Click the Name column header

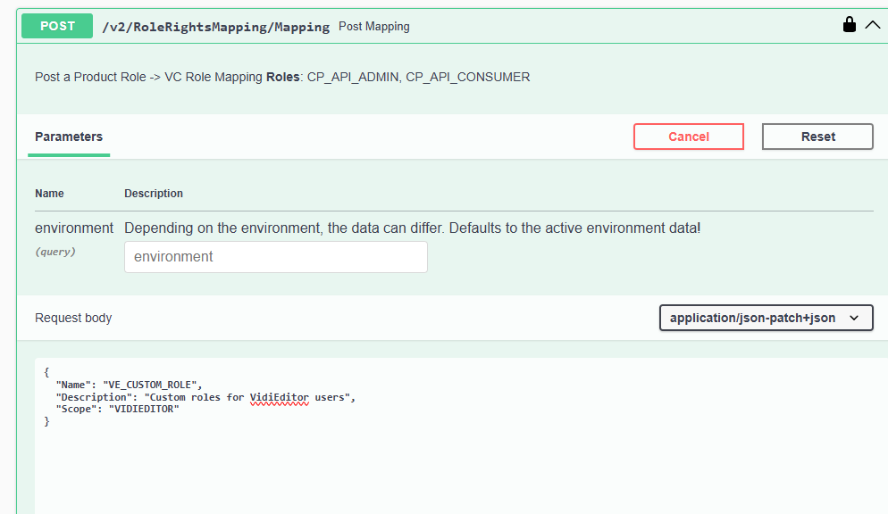click(49, 193)
